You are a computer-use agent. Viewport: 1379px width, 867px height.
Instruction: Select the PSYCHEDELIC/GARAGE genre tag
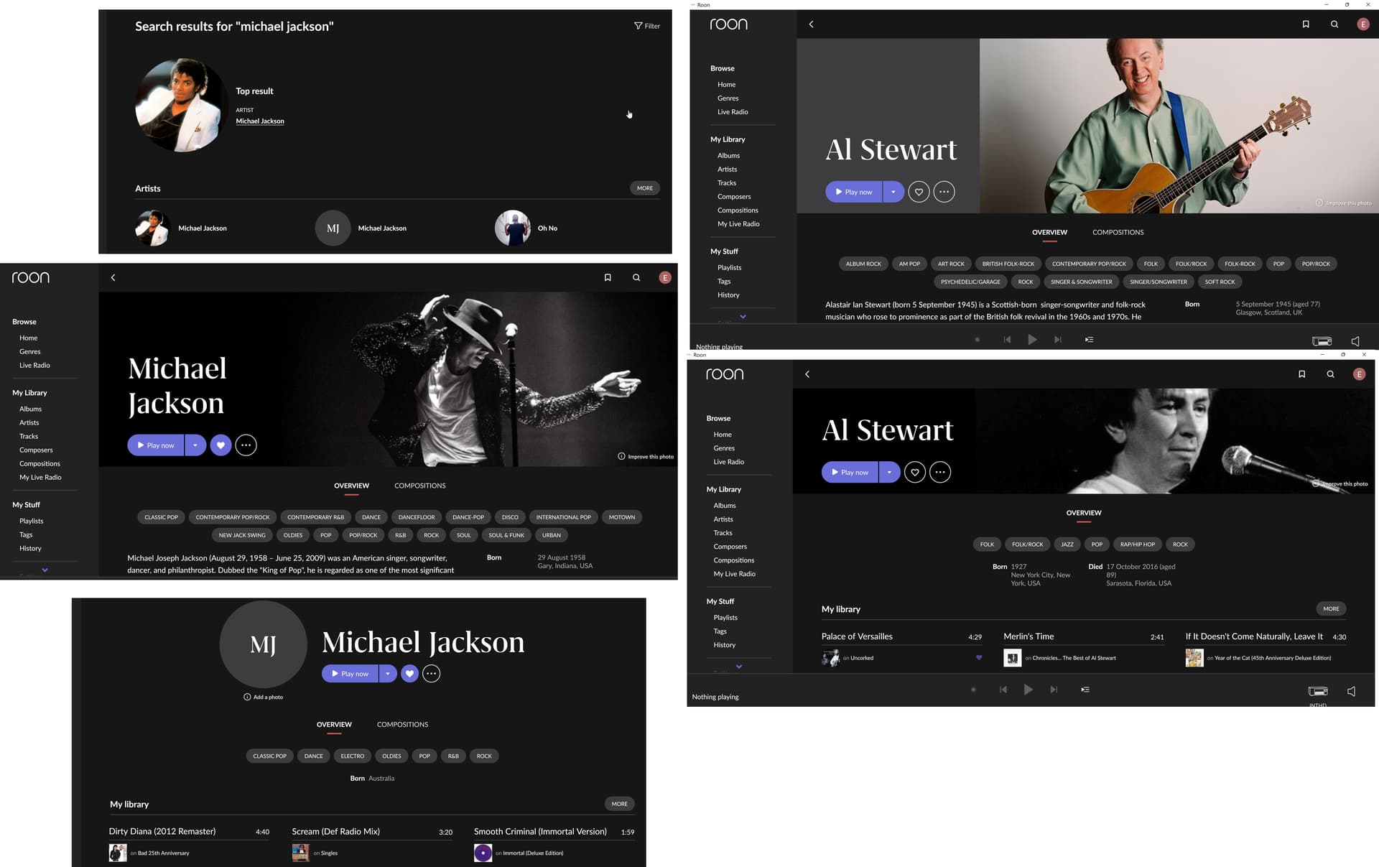coord(970,282)
